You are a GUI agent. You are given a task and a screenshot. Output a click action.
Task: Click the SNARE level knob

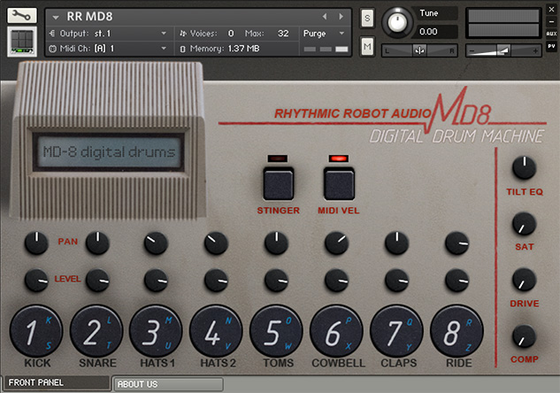97,280
